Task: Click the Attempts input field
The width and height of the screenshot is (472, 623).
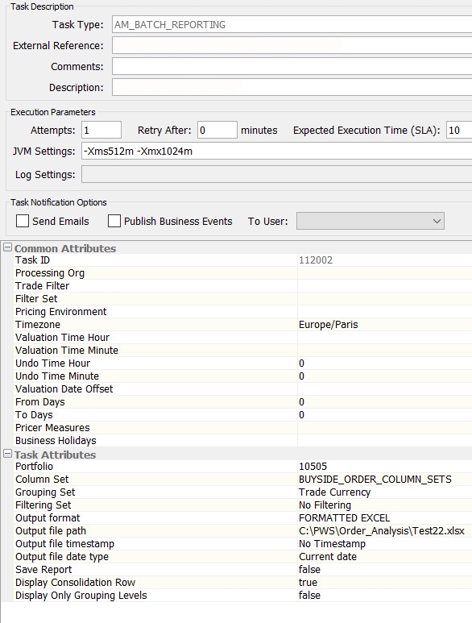Action: 101,130
